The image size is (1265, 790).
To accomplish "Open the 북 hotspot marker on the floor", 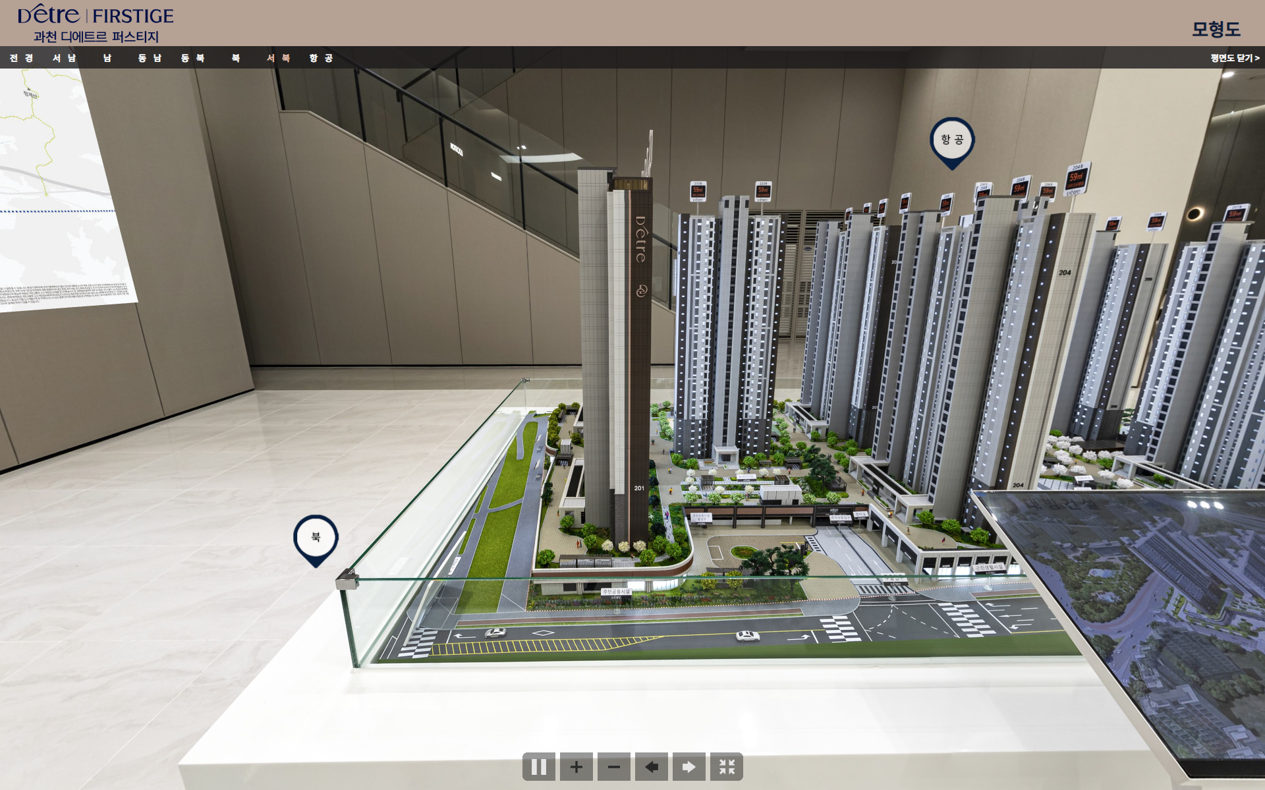I will 316,537.
